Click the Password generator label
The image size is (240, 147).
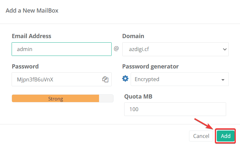150,66
